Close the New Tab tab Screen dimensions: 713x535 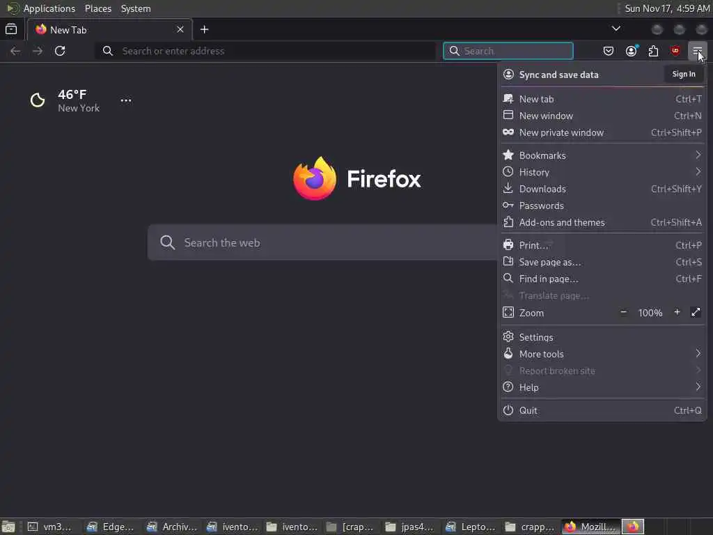coord(180,29)
